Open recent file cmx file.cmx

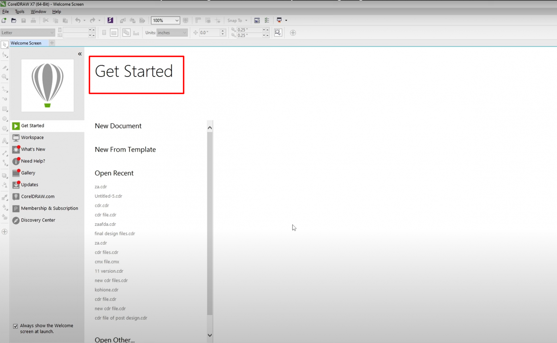coord(107,262)
